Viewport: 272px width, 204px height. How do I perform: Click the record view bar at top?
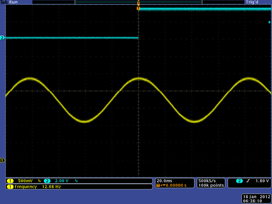[x=138, y=2]
